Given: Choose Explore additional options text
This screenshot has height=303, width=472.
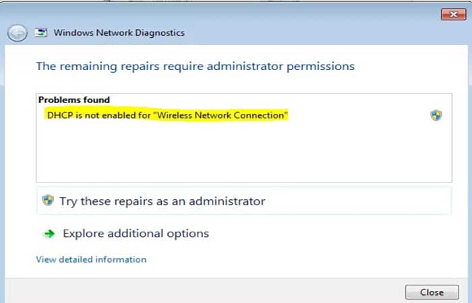Looking at the screenshot, I should point(136,234).
